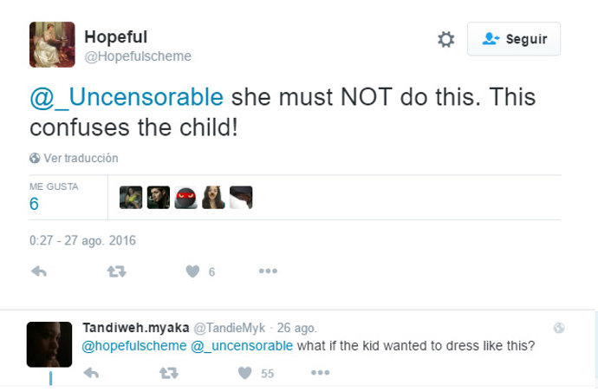This screenshot has height=392, width=598.
Task: Click the first liker's avatar
Action: (131, 198)
